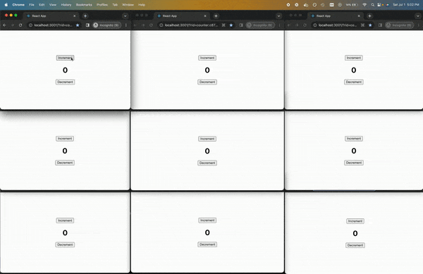Click the bookmark star in the top-right window
The image size is (423, 274).
370,25
